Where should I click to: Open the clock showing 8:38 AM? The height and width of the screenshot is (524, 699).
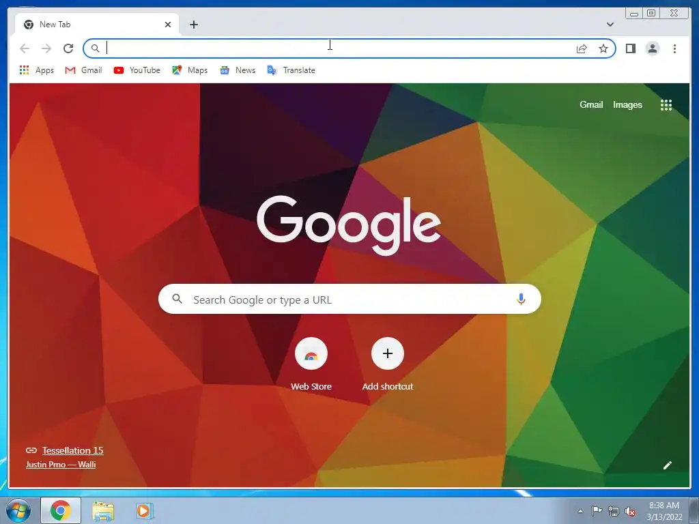(x=664, y=511)
